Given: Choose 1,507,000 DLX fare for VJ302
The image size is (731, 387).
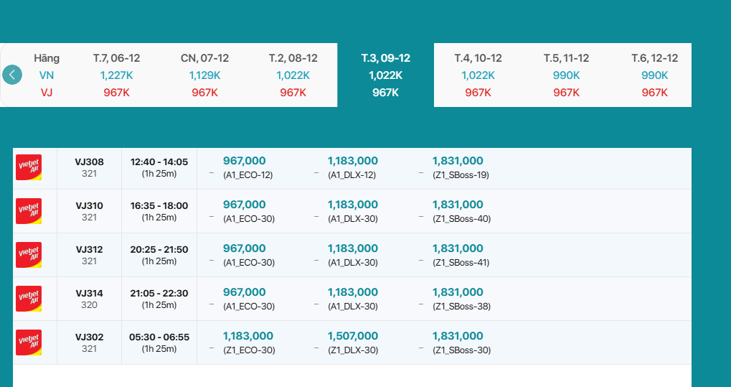Looking at the screenshot, I should point(352,337).
